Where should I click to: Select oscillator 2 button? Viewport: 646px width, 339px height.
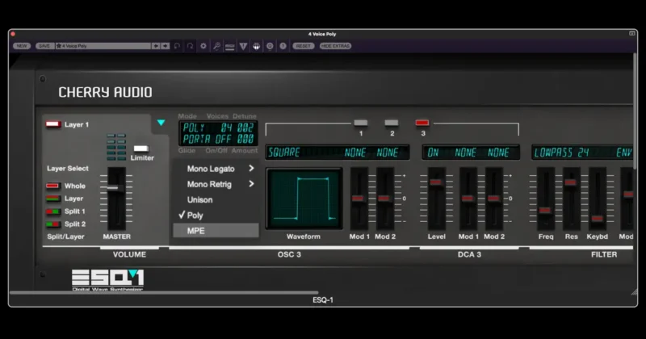coord(392,123)
